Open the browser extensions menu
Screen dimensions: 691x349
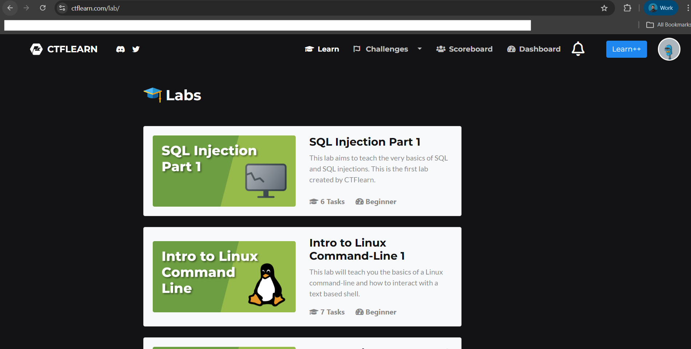click(627, 8)
